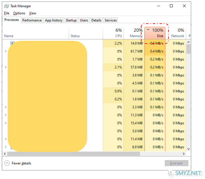Select the 1.7 MB memory cell

(134, 59)
